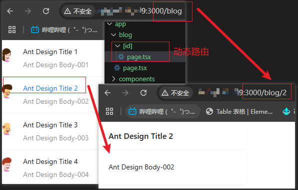Open the Ant Design Title 3 link
The width and height of the screenshot is (298, 190).
click(x=50, y=125)
